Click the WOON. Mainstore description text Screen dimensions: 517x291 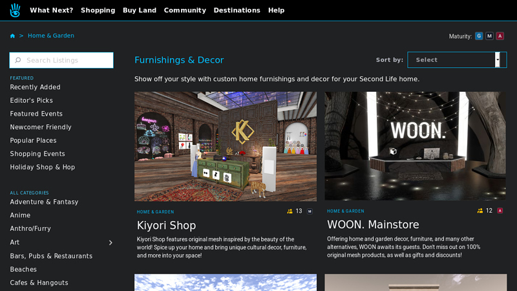403,247
